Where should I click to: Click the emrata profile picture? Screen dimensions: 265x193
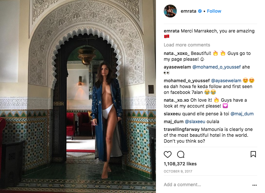coord(170,11)
